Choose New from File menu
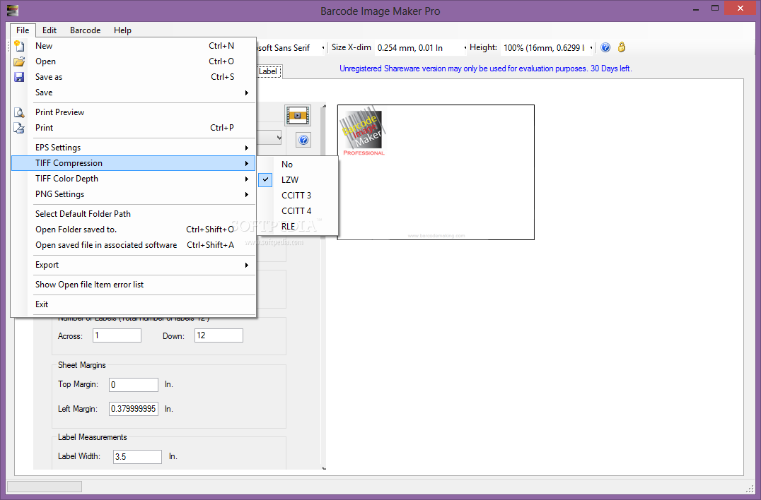Image resolution: width=761 pixels, height=500 pixels. (134, 46)
